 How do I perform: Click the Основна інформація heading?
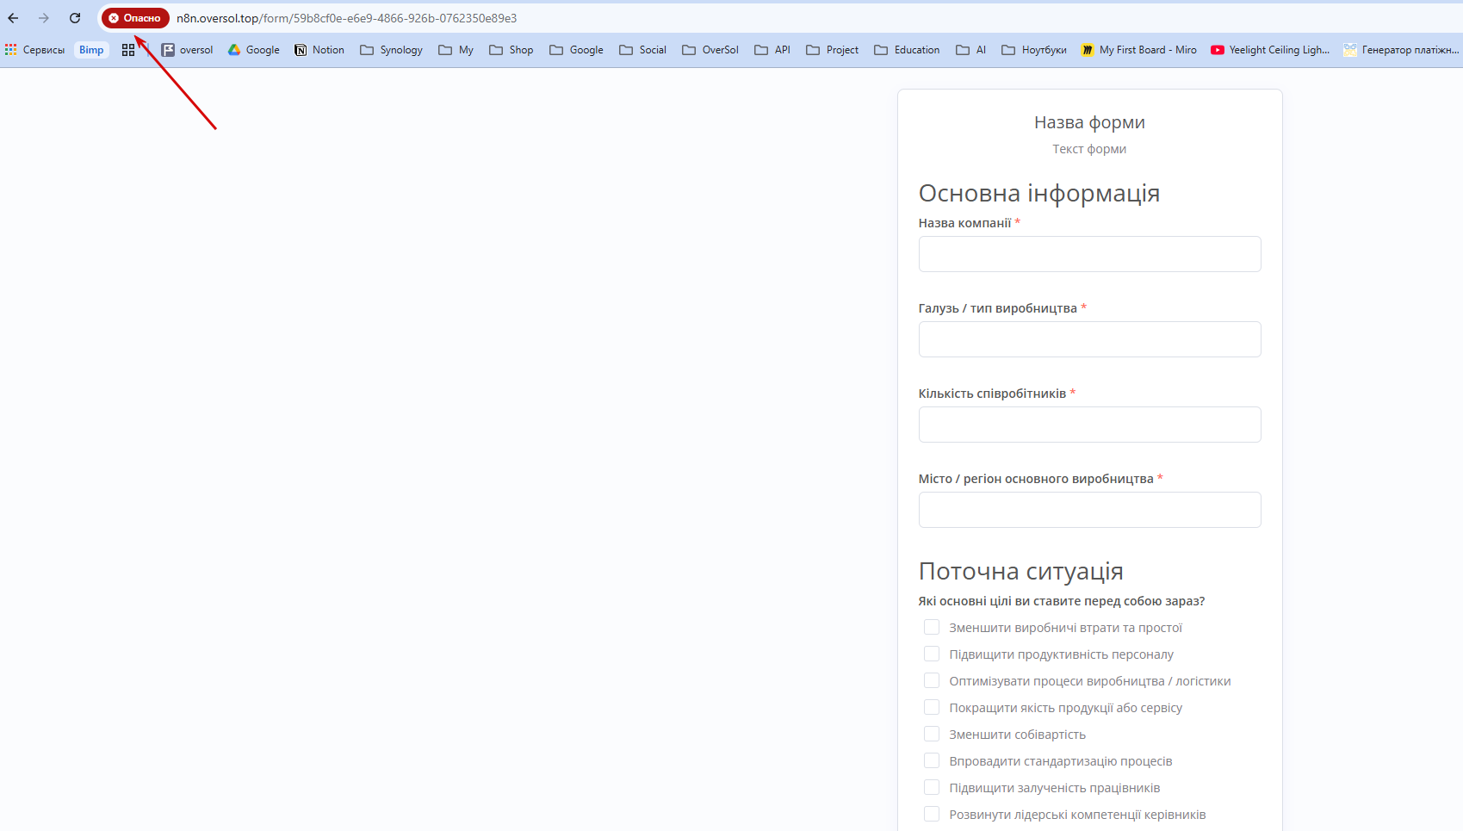point(1039,193)
